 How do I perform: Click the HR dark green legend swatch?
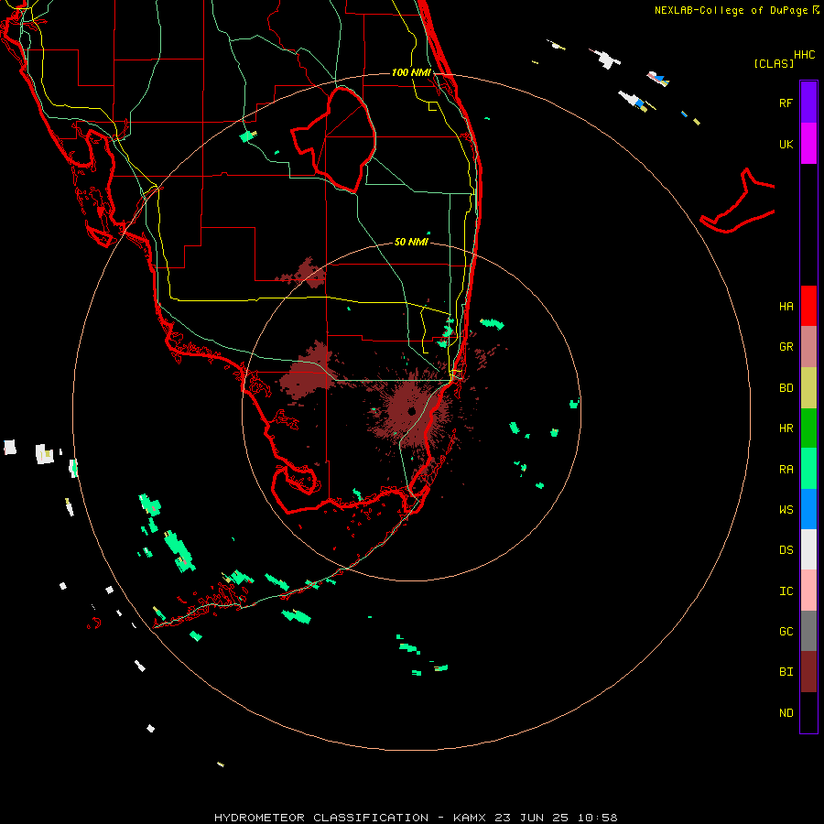808,428
